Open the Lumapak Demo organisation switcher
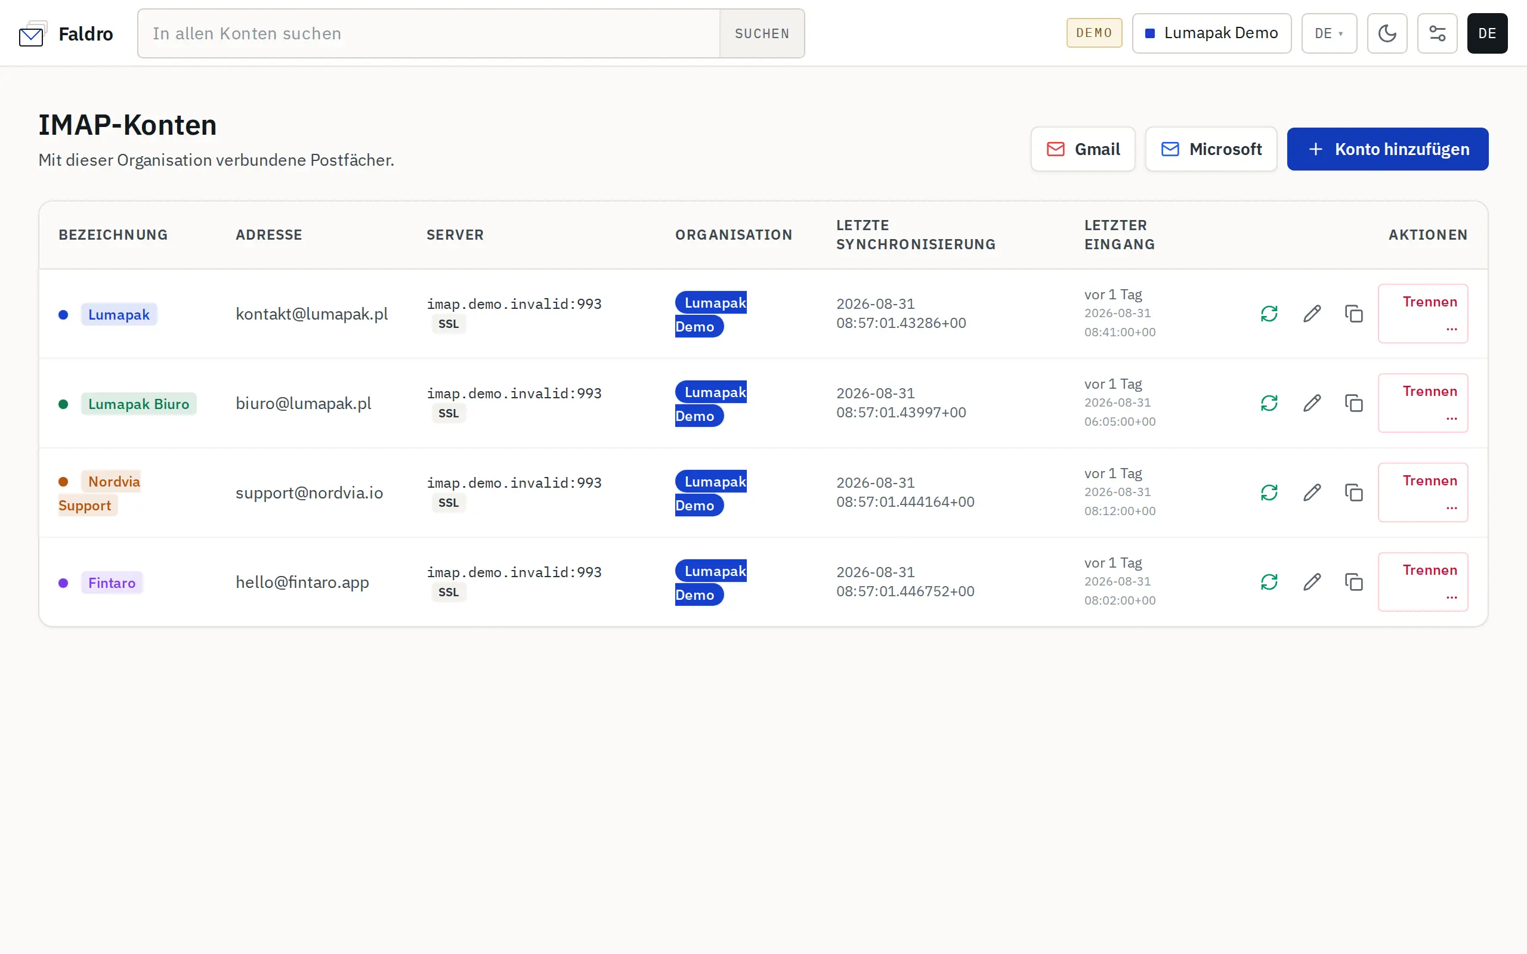 tap(1211, 33)
